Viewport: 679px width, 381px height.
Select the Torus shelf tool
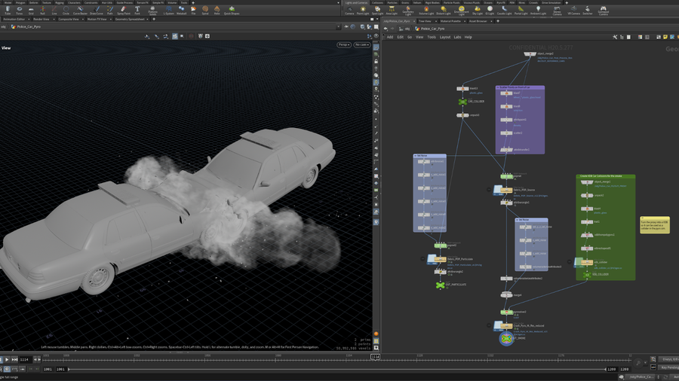(20, 11)
